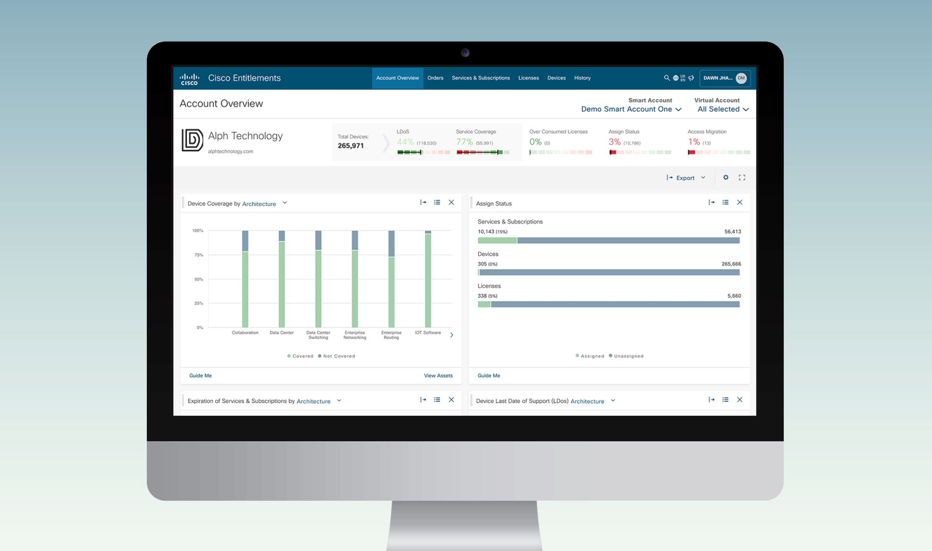Image resolution: width=932 pixels, height=551 pixels.
Task: Open the Virtual Account All Selected dropdown
Action: click(723, 109)
